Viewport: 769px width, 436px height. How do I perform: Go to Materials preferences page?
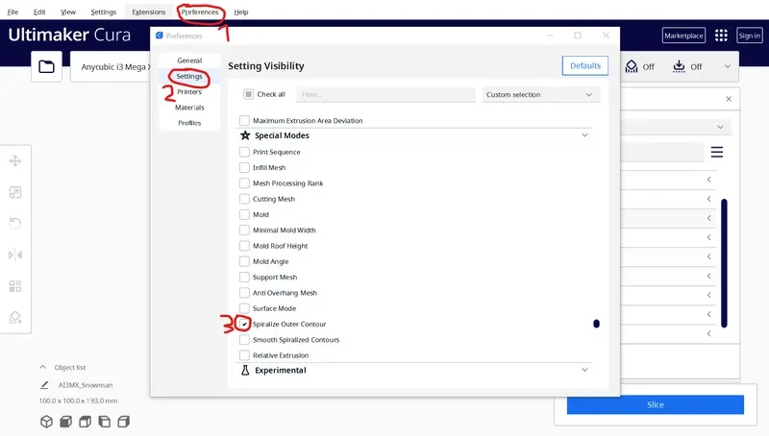pyautogui.click(x=189, y=108)
